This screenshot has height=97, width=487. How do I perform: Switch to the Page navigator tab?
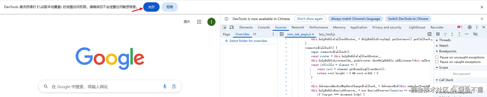pos(226,34)
